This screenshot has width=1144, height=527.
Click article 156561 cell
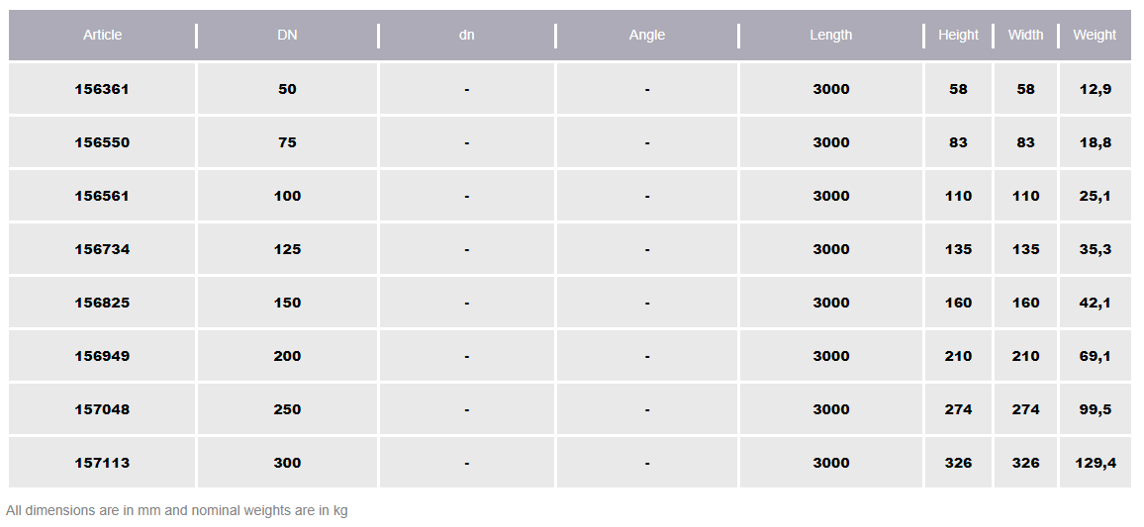[102, 196]
